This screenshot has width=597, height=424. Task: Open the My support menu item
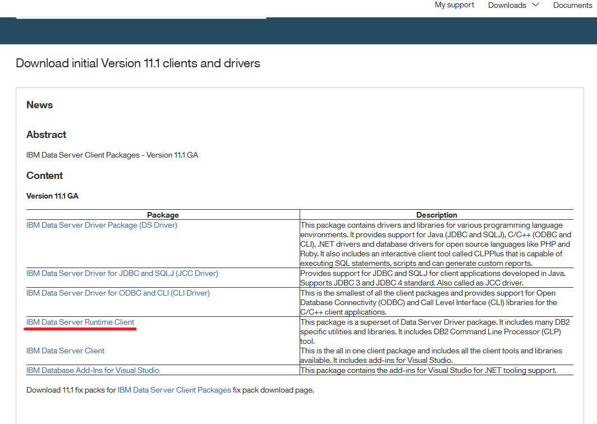click(454, 5)
